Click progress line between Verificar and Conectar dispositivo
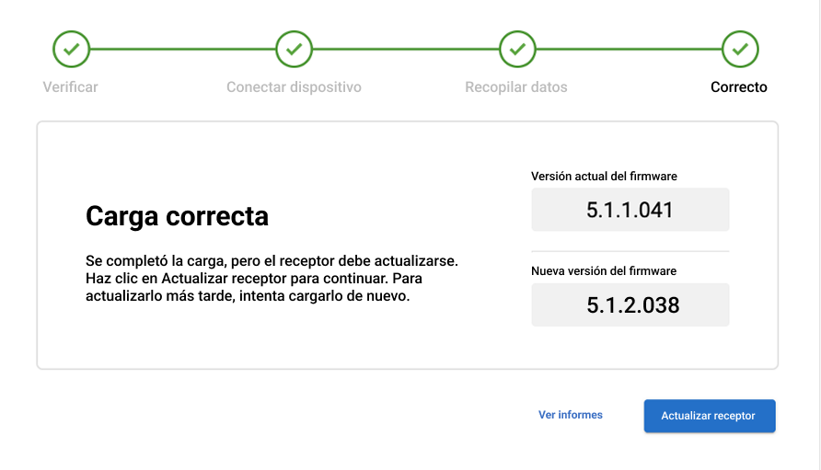 pos(182,49)
